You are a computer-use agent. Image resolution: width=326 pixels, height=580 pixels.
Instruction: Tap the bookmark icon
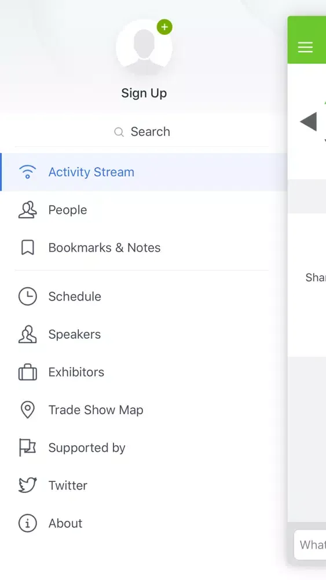point(28,248)
